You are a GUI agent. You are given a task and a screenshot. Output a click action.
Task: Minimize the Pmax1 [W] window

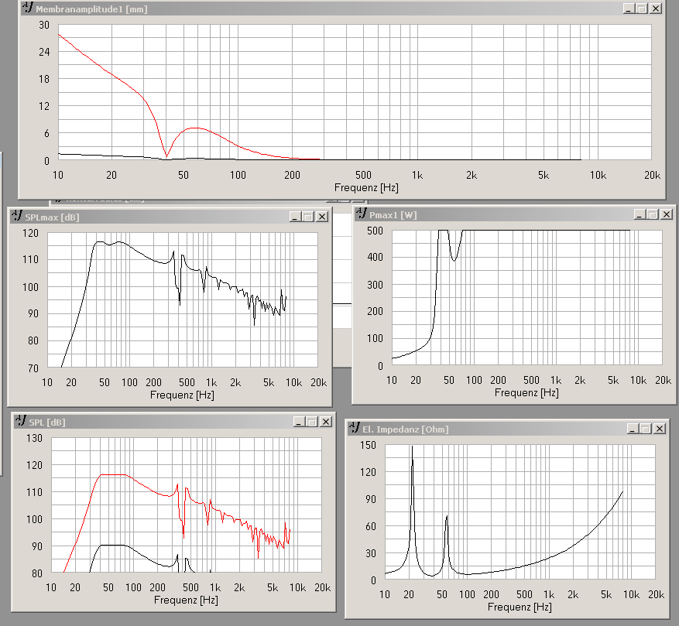click(640, 214)
